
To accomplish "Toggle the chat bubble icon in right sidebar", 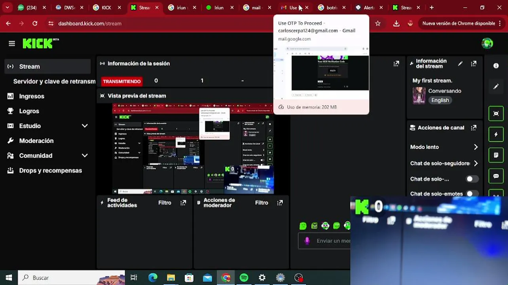I will click(x=496, y=176).
